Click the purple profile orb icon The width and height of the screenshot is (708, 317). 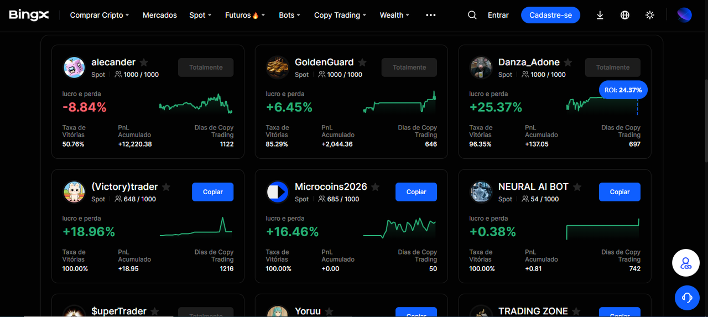(x=684, y=15)
